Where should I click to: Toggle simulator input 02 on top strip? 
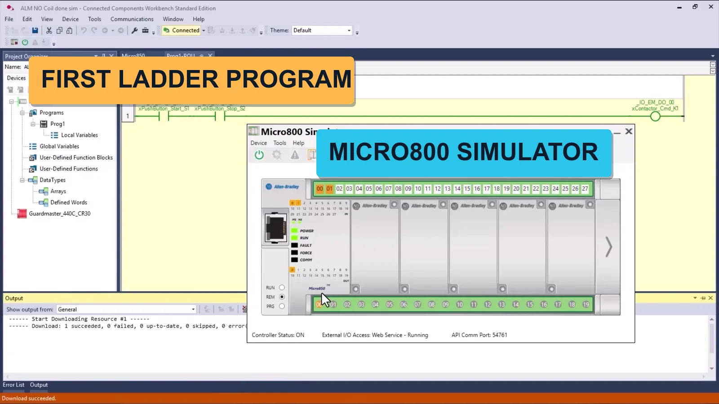pyautogui.click(x=339, y=189)
